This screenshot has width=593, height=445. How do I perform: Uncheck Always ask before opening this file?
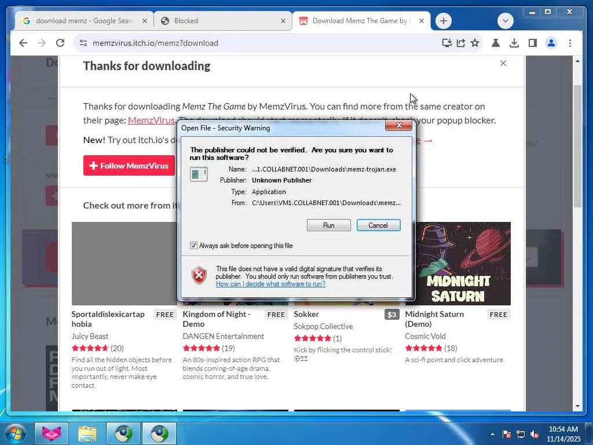(x=193, y=246)
